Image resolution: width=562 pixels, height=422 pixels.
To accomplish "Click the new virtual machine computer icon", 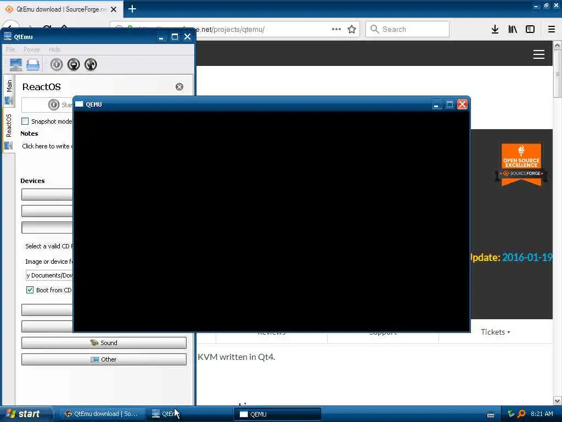I will (x=16, y=65).
